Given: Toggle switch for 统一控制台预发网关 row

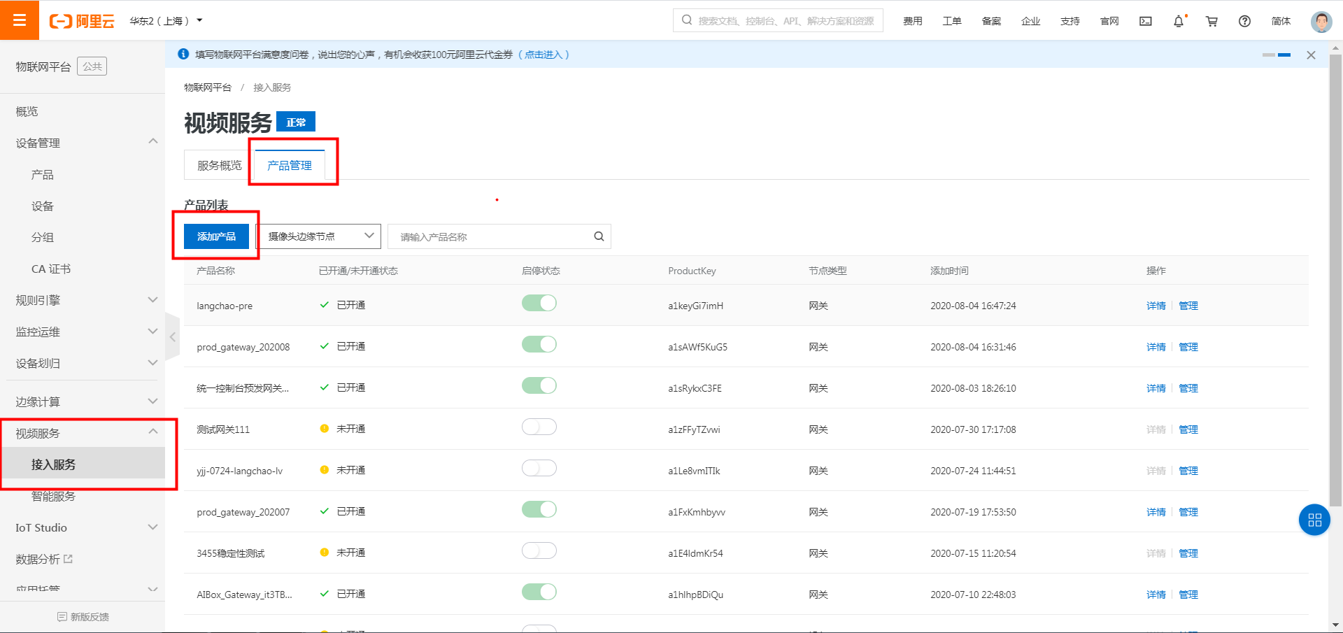Looking at the screenshot, I should coord(539,385).
